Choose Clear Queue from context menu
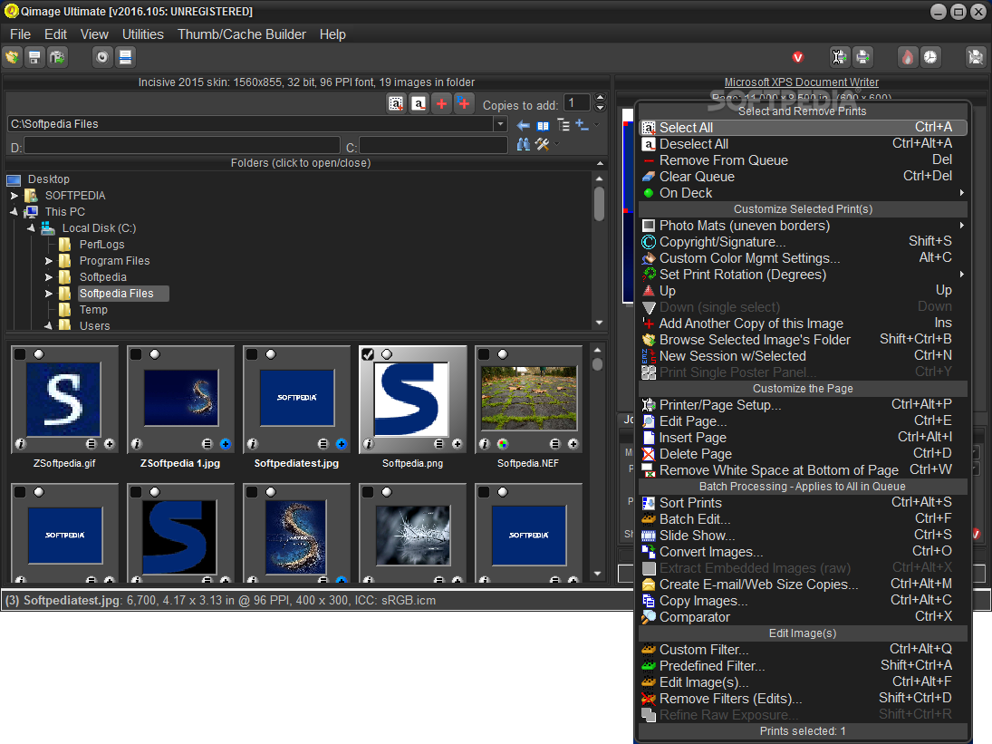The image size is (992, 744). coord(804,177)
